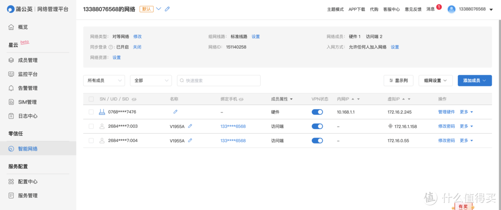
Task: Click the SIM管理 card icon
Action: point(11,102)
